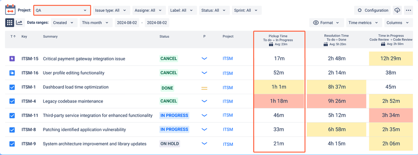The width and height of the screenshot is (418, 155).
Task: Open the Time metrics menu
Action: (364, 23)
